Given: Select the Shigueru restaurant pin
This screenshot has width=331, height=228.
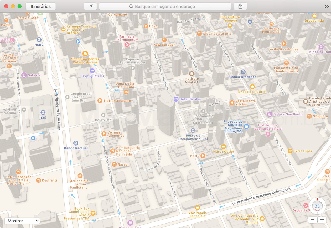Looking at the screenshot, I should [x=309, y=116].
